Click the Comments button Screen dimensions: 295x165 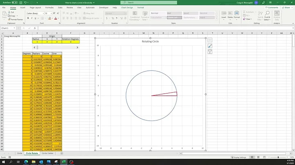[272, 7]
